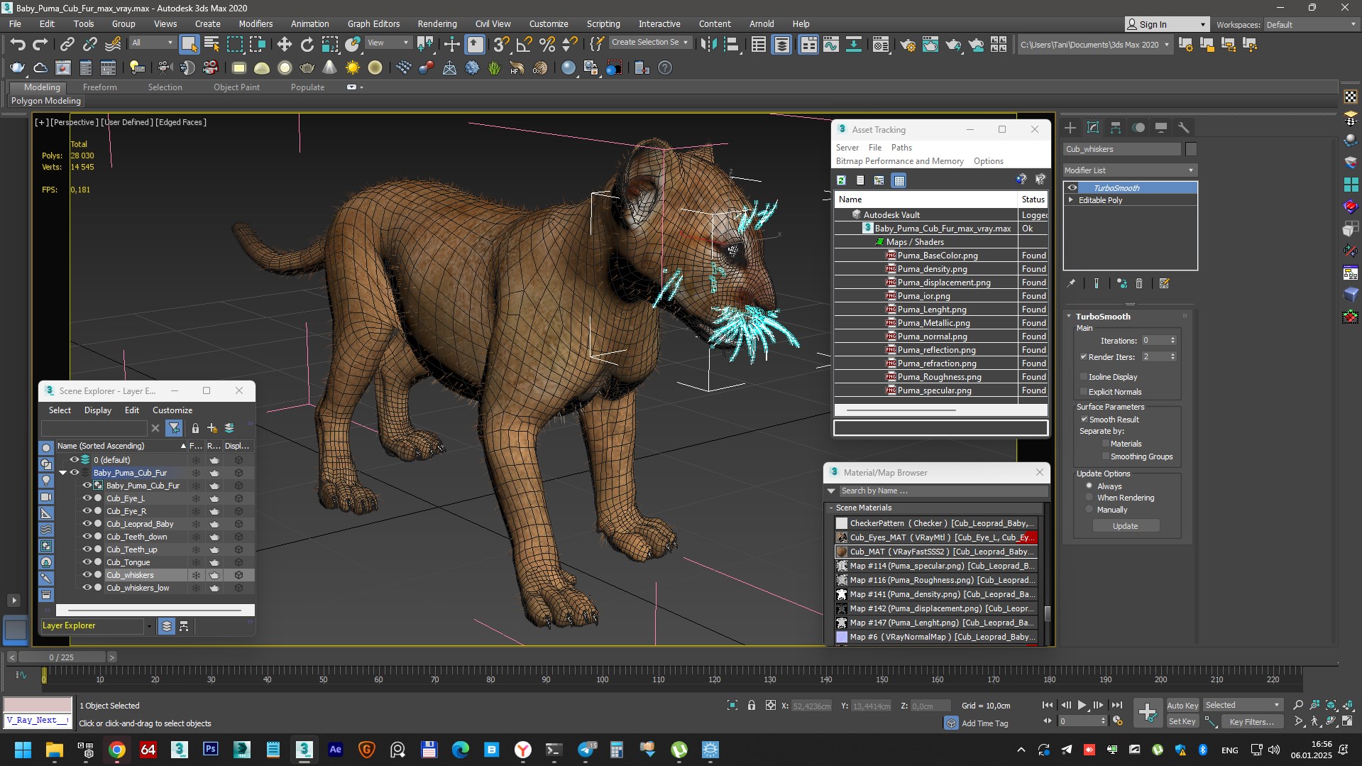Click the Select by Name icon

(x=212, y=45)
